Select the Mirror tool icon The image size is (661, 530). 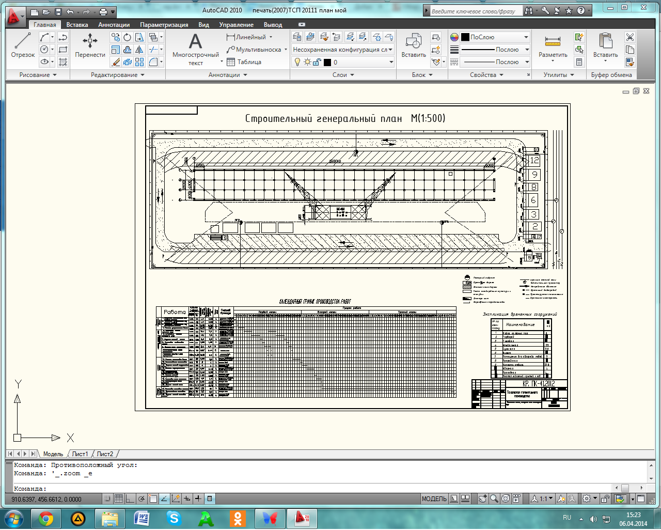pos(139,50)
